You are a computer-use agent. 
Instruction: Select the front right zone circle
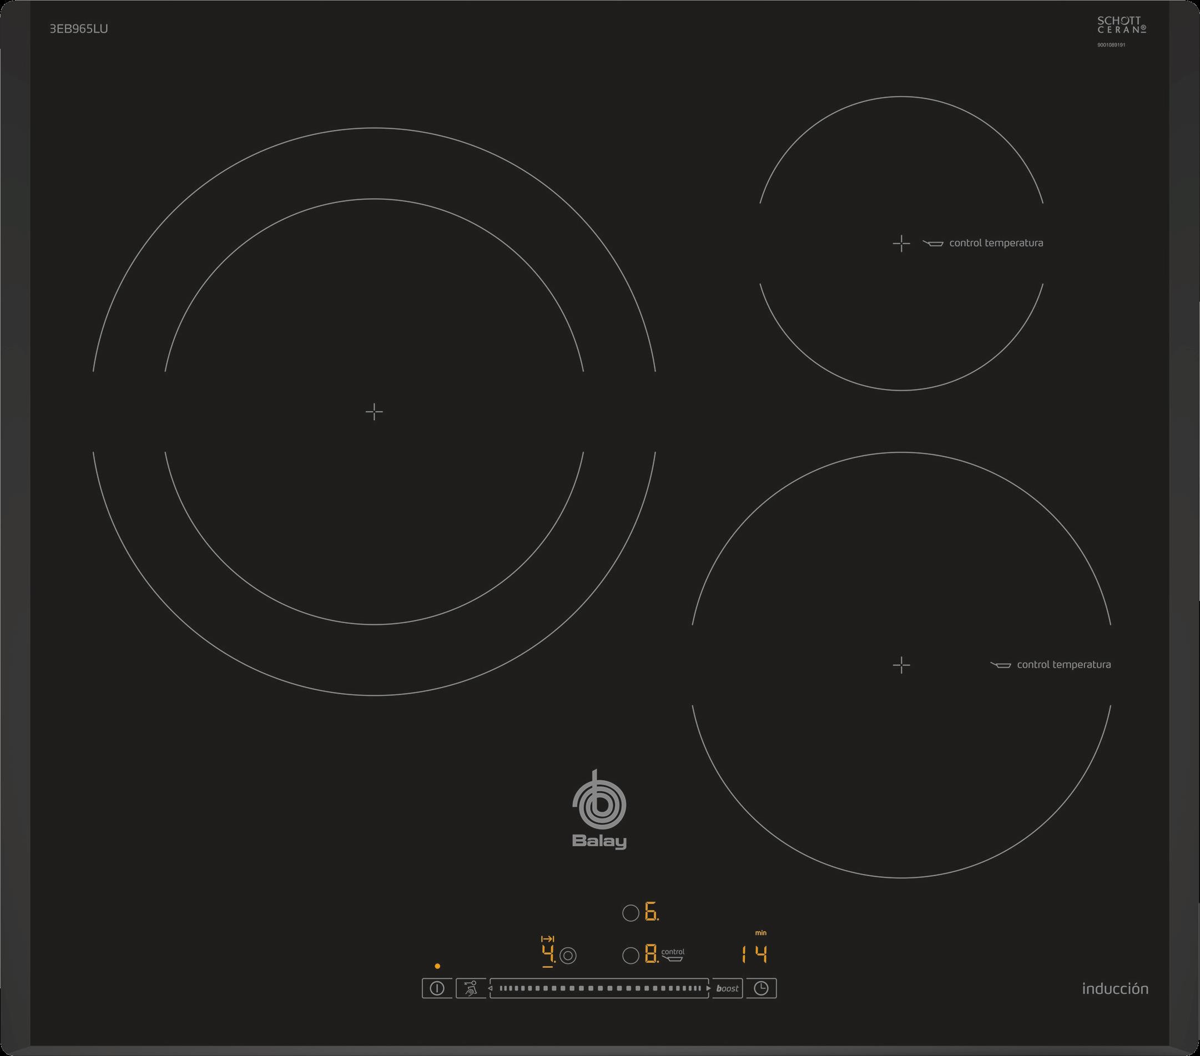[631, 956]
